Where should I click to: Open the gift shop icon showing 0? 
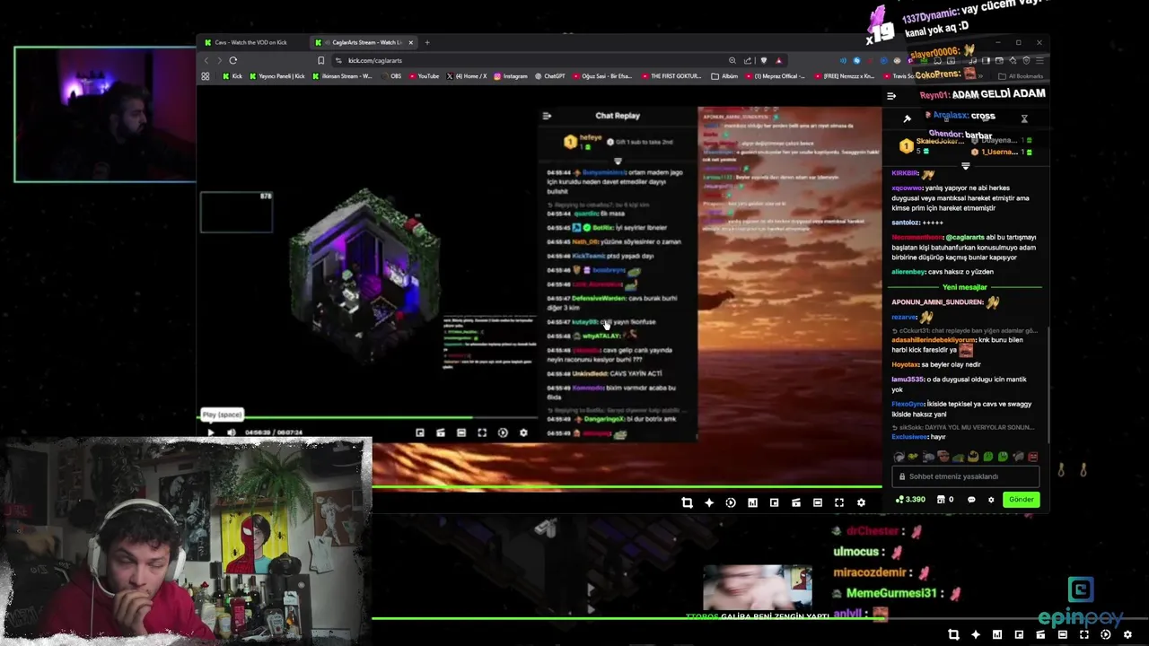click(945, 500)
